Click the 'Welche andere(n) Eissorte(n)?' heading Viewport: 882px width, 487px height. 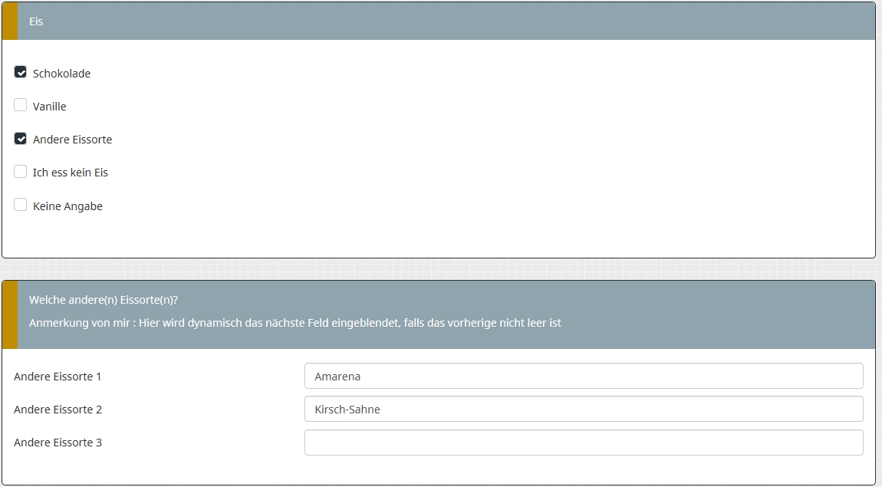pos(104,300)
